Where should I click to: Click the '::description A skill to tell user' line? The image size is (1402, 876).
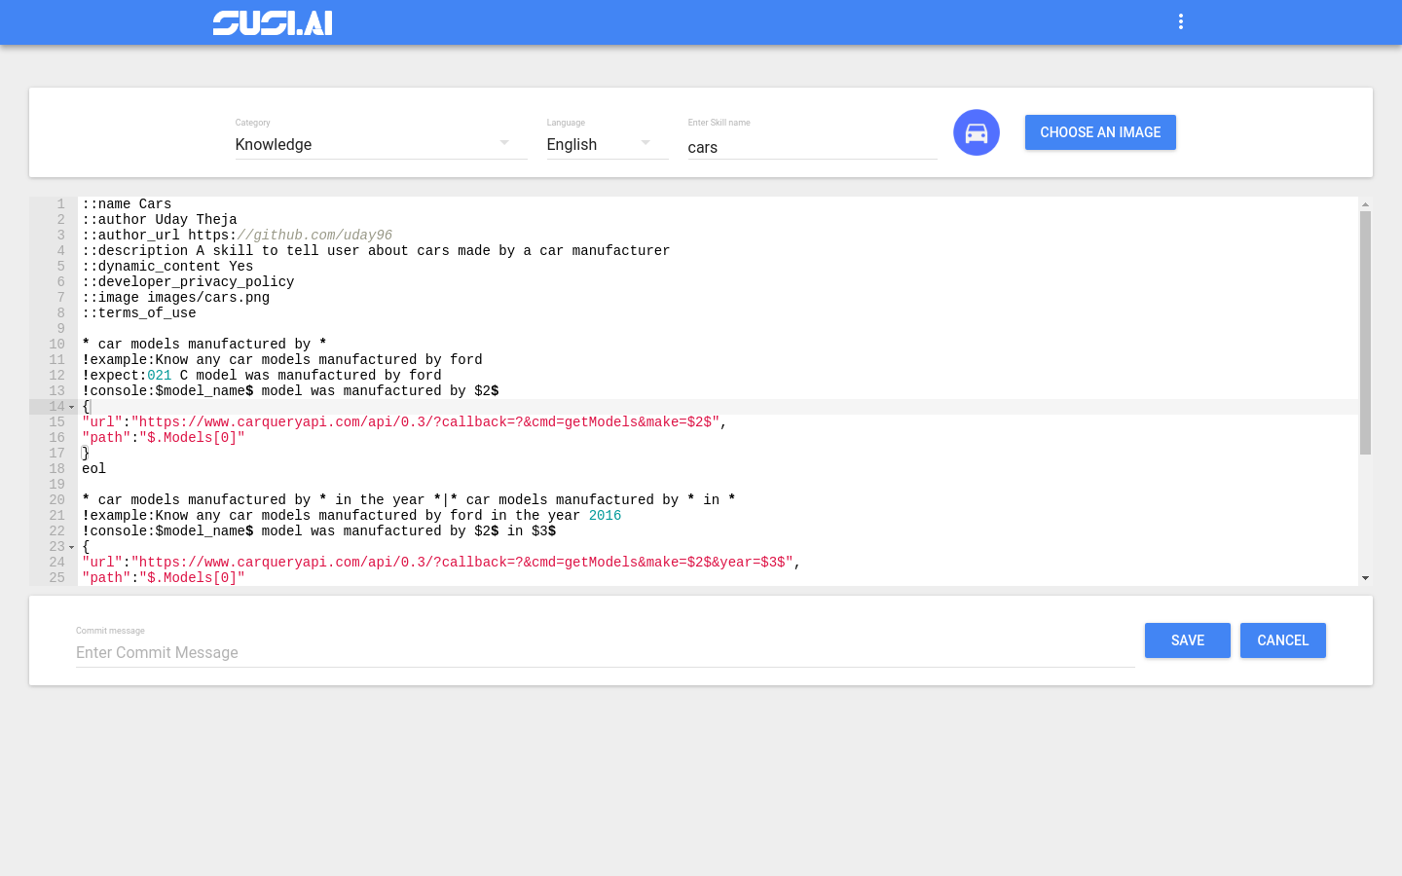tap(376, 251)
